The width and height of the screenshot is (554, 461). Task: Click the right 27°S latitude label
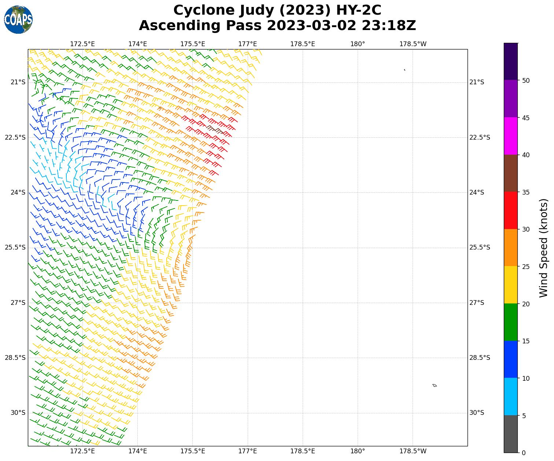(477, 303)
